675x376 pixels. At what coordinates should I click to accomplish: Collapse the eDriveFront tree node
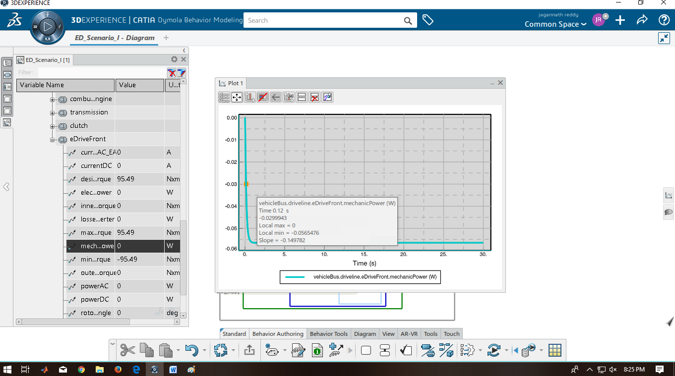(53, 139)
